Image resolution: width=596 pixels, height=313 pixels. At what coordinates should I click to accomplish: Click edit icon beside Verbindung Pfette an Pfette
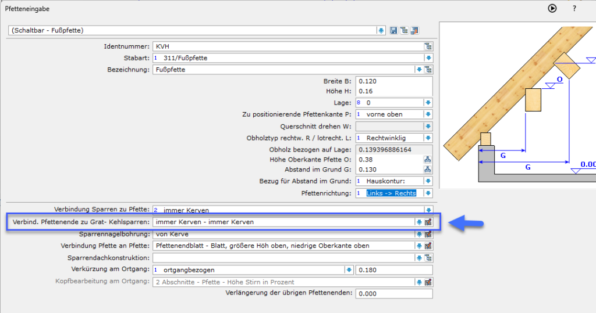pyautogui.click(x=428, y=246)
